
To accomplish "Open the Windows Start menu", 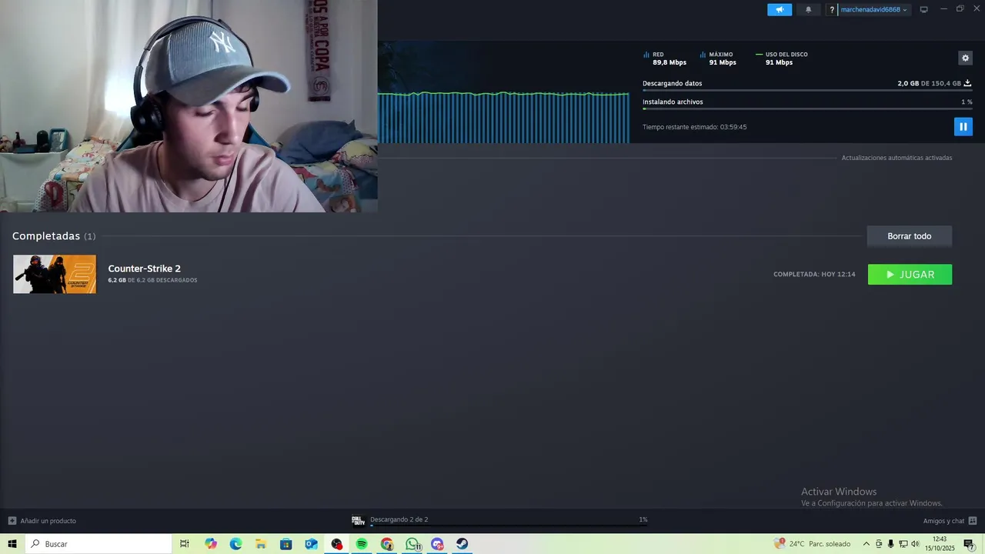I will (12, 544).
